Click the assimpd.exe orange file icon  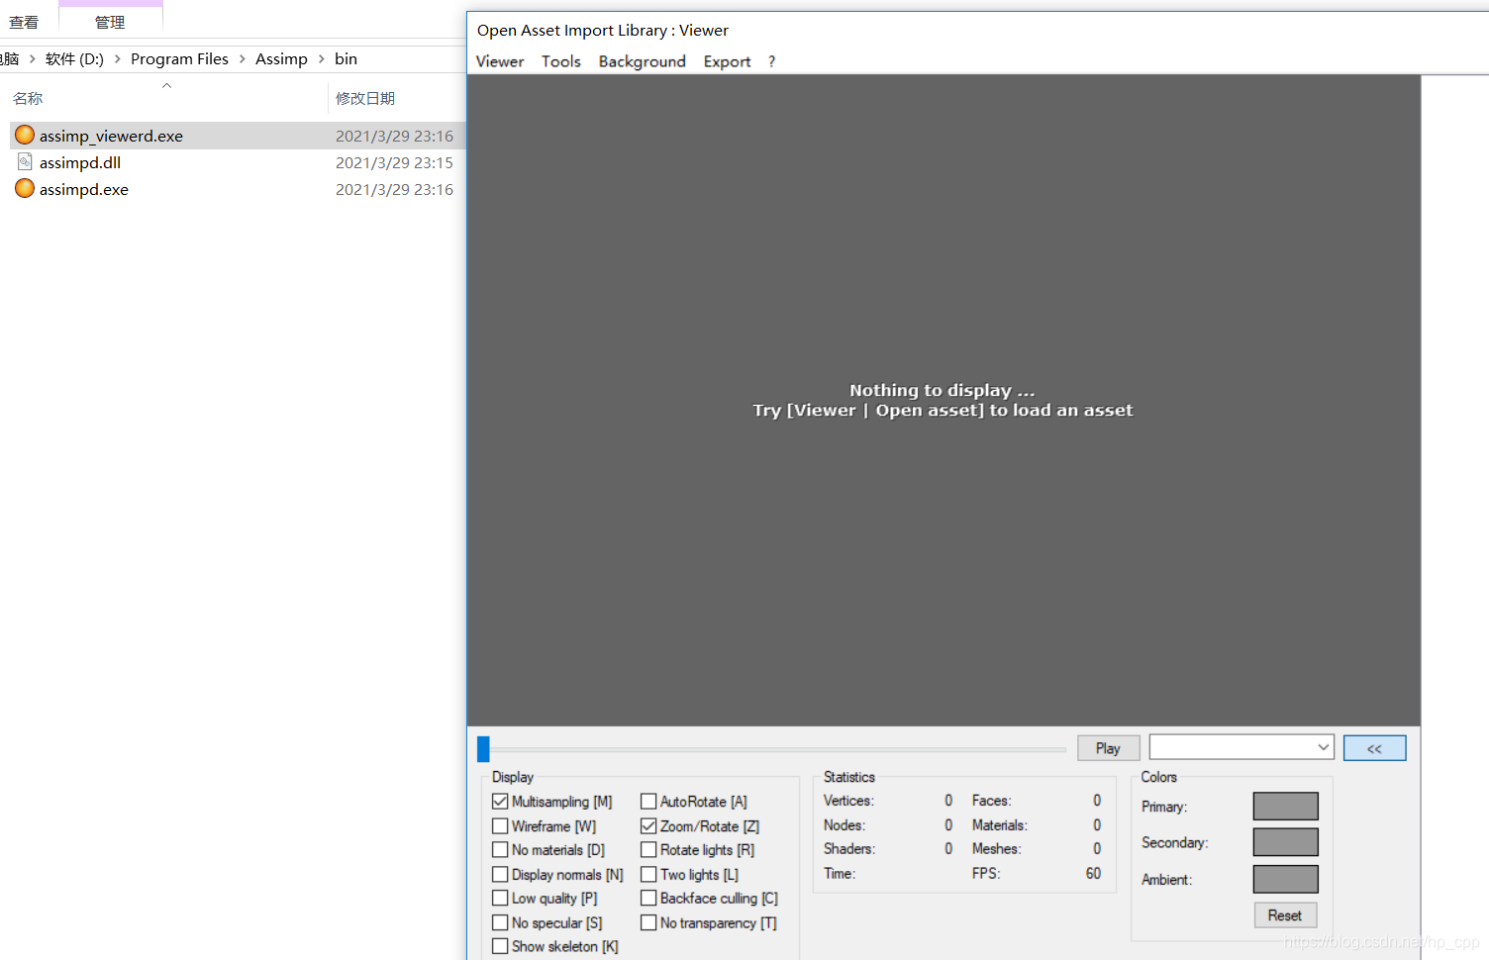[x=25, y=189]
